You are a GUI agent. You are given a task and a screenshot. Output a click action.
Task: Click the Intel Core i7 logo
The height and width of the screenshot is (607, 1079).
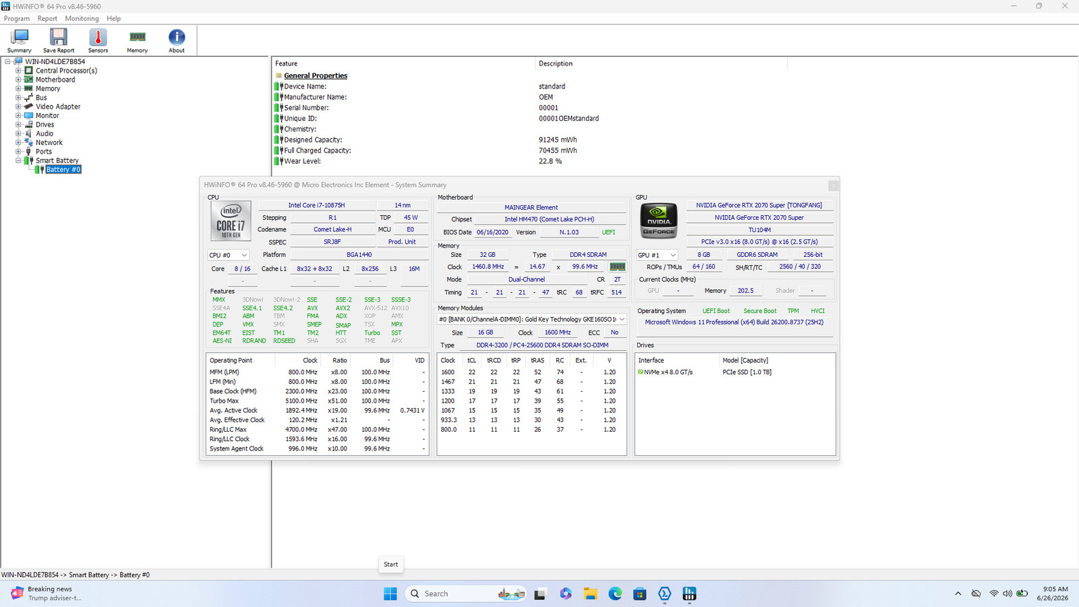click(231, 221)
